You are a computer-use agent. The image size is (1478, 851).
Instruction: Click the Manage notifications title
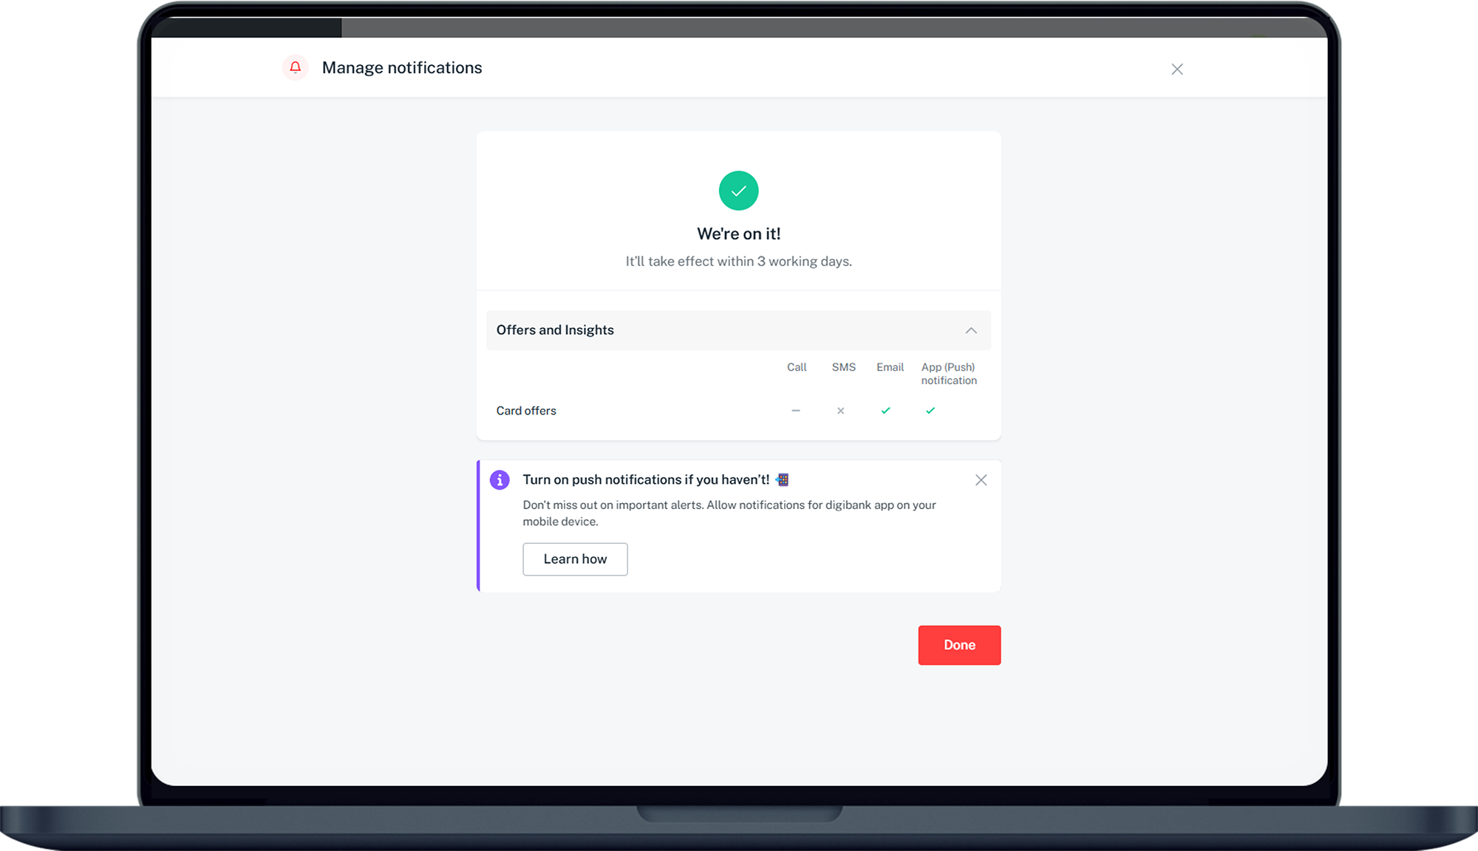[x=402, y=68]
